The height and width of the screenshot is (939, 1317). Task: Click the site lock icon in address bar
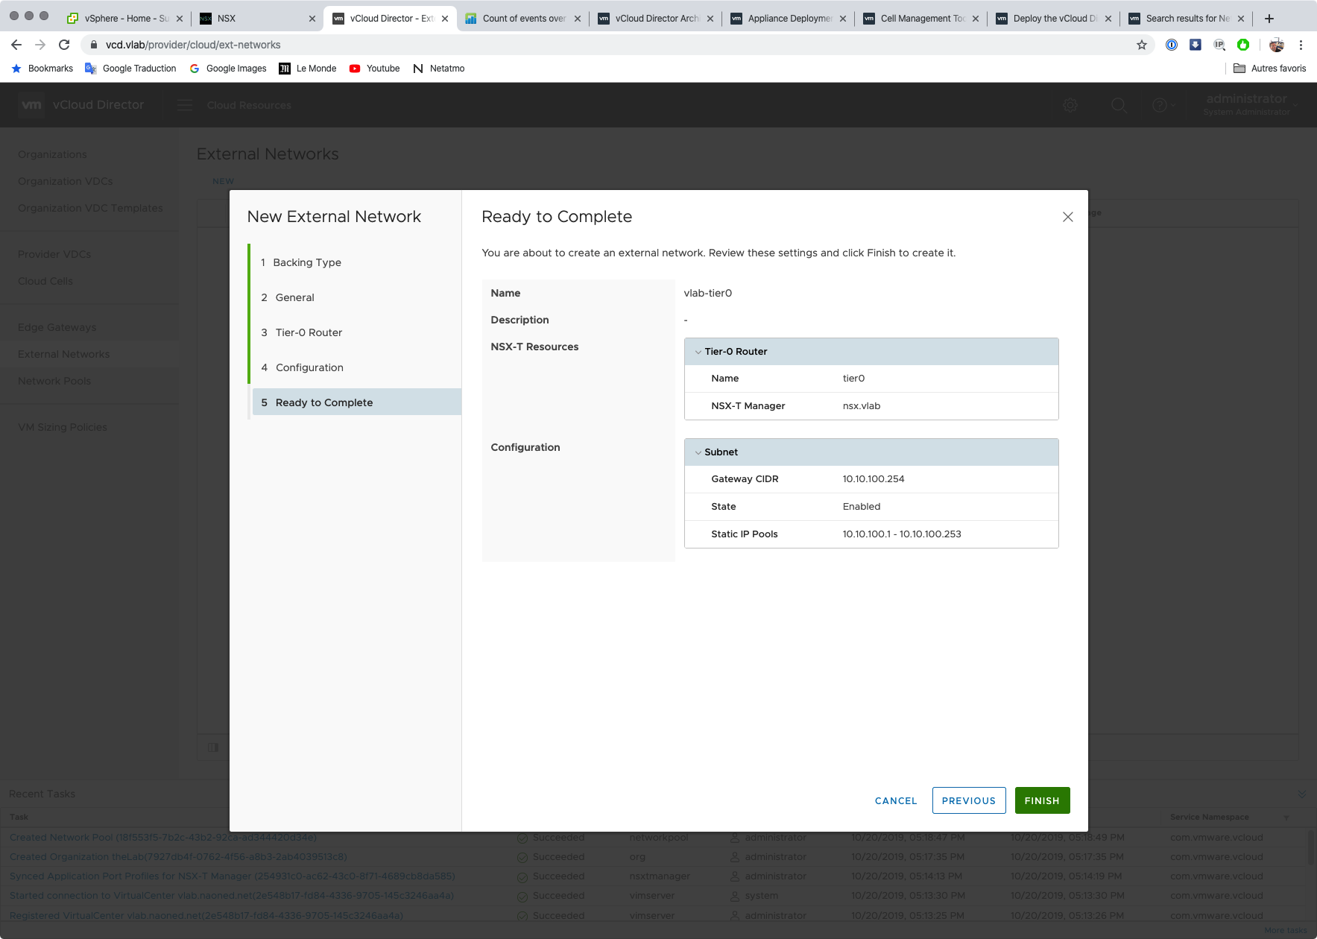pyautogui.click(x=94, y=45)
